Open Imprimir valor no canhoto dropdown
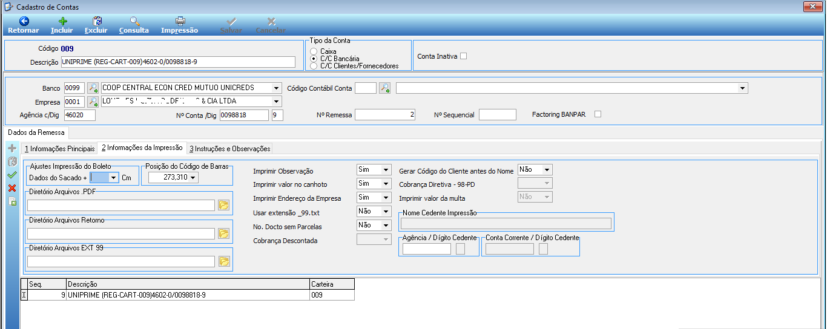The height and width of the screenshot is (329, 827). [386, 183]
